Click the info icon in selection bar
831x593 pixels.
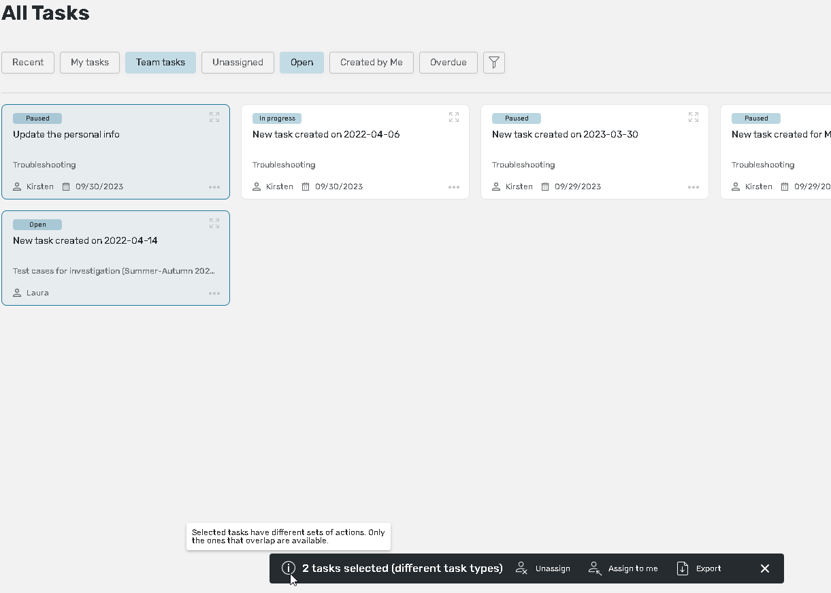(x=289, y=568)
